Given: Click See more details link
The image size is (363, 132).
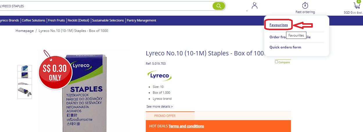Looking at the screenshot, I should point(159,106).
